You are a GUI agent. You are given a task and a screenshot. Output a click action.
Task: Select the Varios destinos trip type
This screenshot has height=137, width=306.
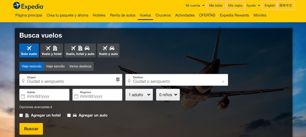coord(80,66)
